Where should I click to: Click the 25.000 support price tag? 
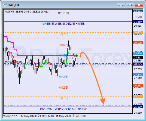click(x=138, y=107)
